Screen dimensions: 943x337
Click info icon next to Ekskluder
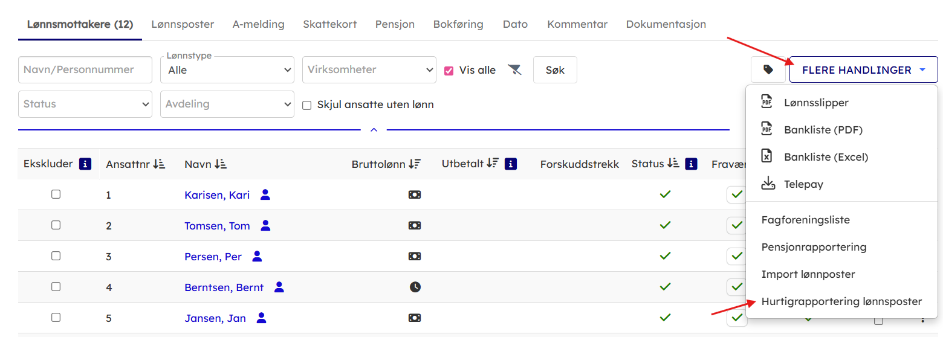[x=85, y=164]
